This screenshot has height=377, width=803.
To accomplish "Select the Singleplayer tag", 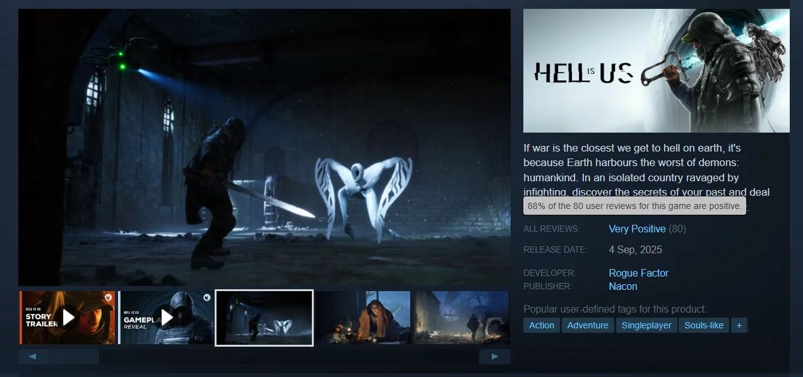I will (x=646, y=325).
